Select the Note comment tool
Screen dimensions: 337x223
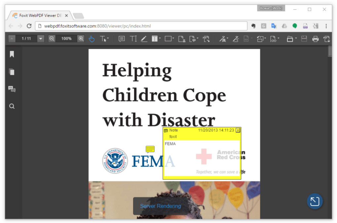pos(122,39)
